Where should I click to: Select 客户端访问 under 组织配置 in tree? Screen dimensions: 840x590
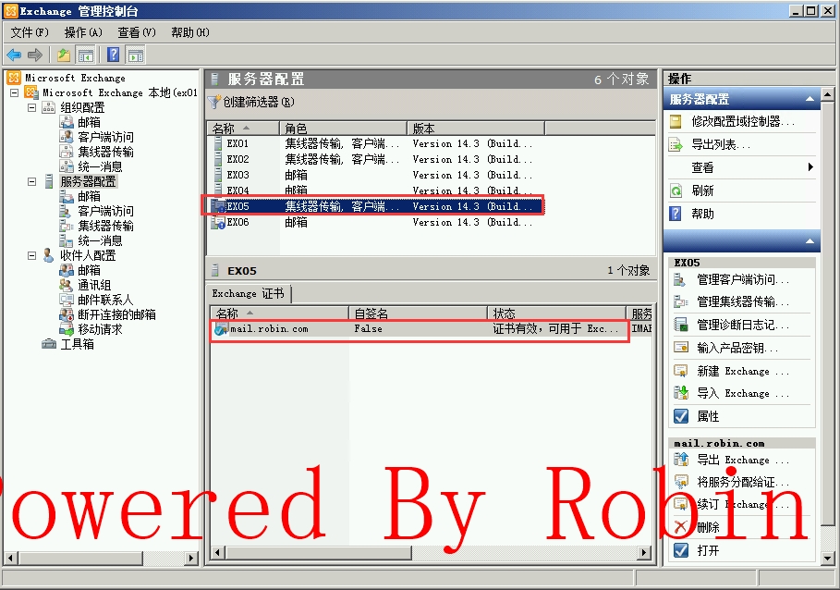coord(105,137)
